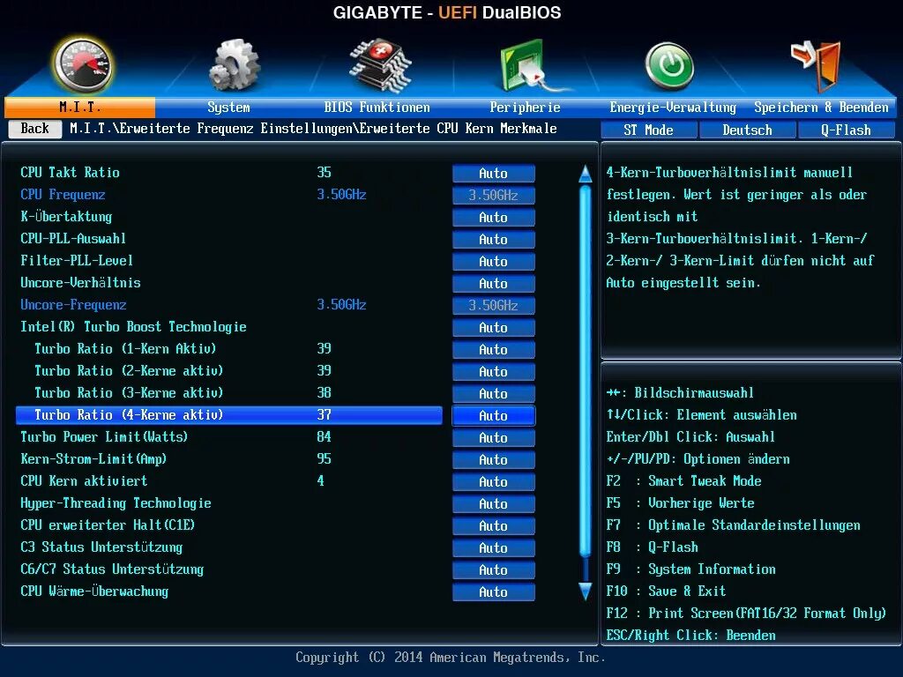Select highlighted Turbo Ratio (4-Kerne aktiv) row

[x=229, y=415]
